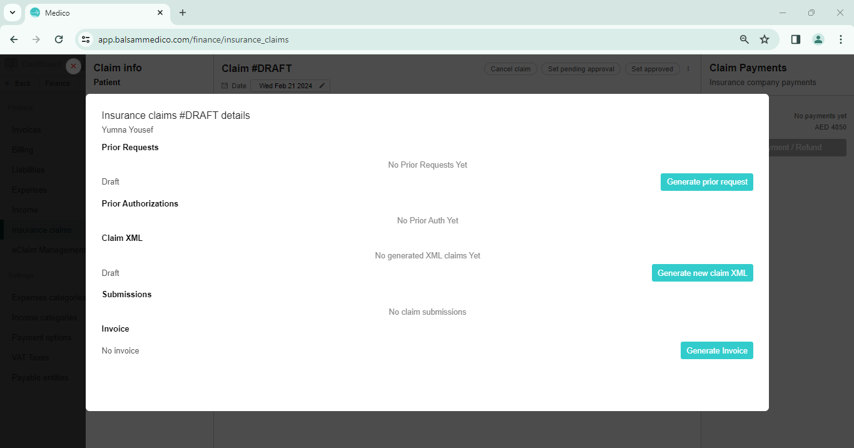The image size is (854, 448).
Task: Click Generate new claim XML
Action: click(702, 273)
